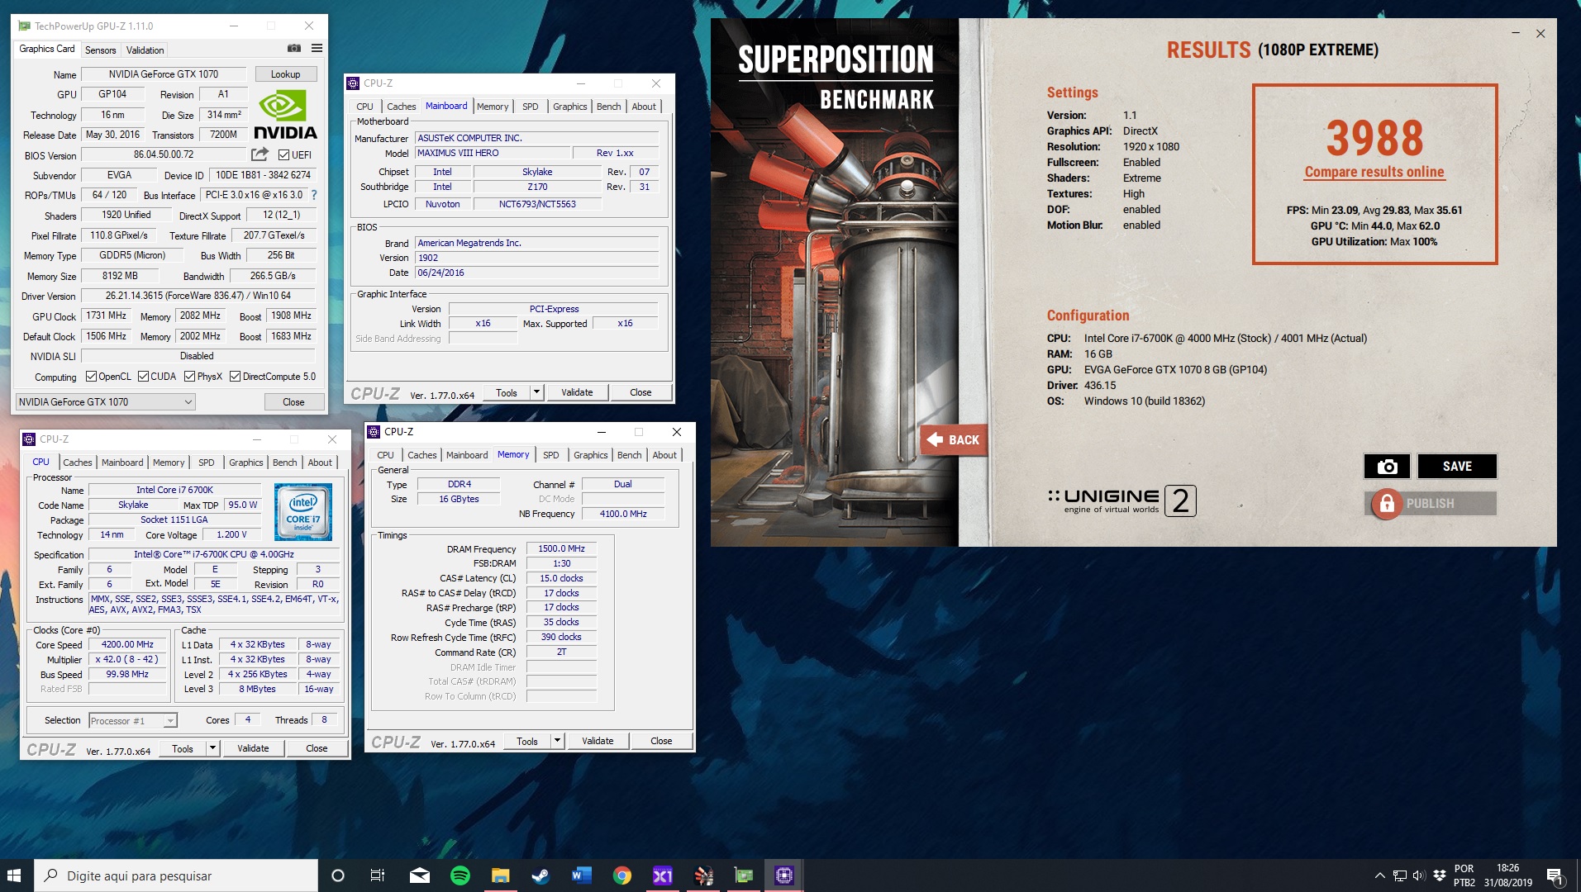Open the network icon in system tray
This screenshot has height=892, width=1581.
[x=1399, y=875]
